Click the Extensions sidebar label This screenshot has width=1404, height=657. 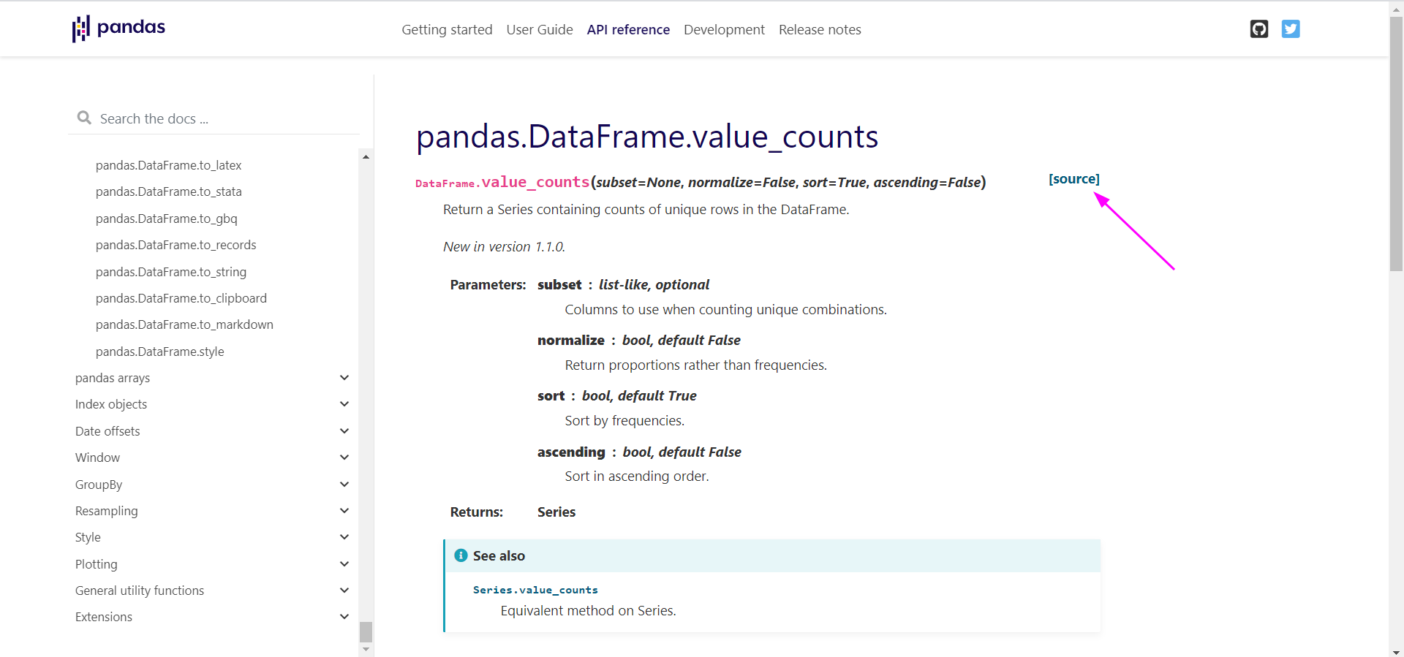click(104, 617)
